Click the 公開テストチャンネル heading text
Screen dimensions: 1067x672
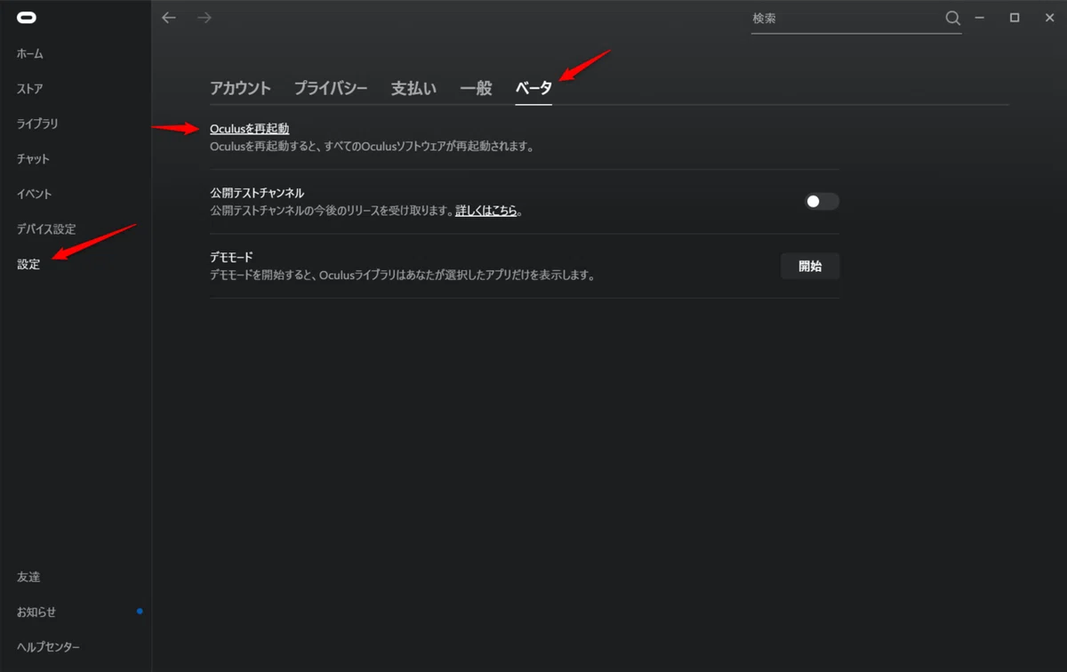tap(257, 193)
